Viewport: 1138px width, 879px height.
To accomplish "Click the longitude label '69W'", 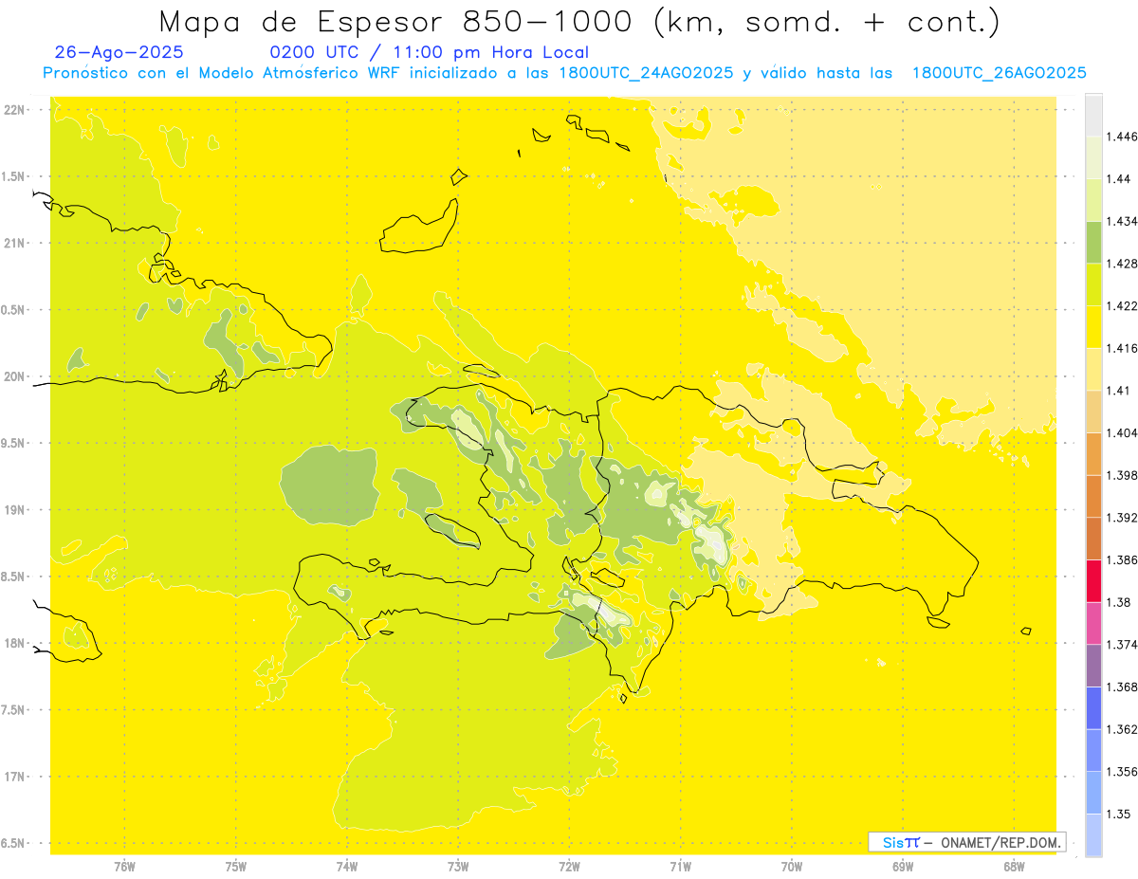I will point(903,866).
